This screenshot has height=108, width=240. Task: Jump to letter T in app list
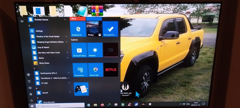[34, 68]
